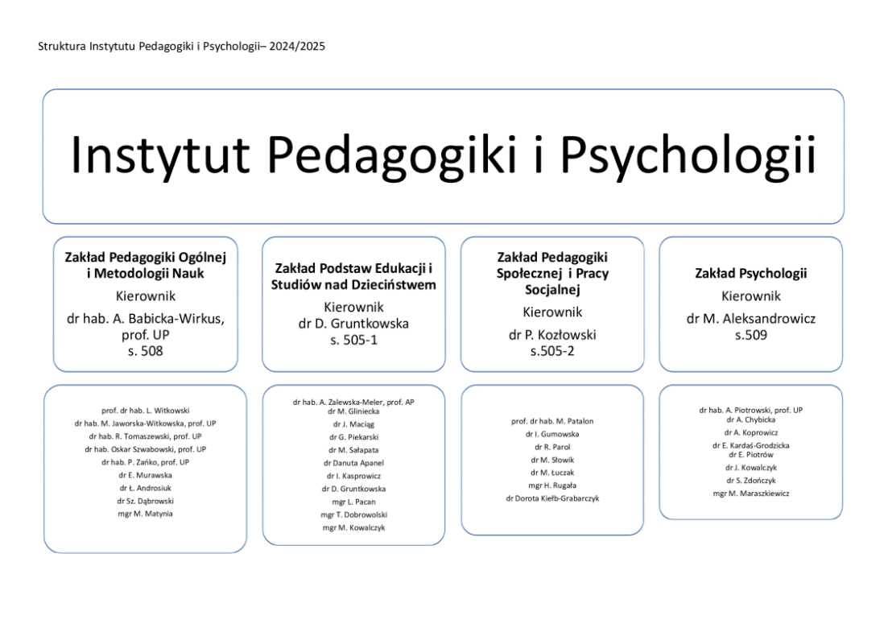Click 'dr hab. M. Jaworska-Witkowska, prof. UP'

coord(146,423)
